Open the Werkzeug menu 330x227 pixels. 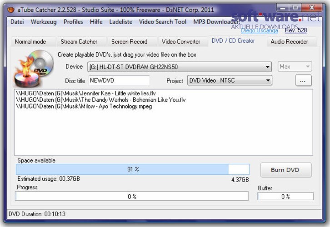point(44,22)
